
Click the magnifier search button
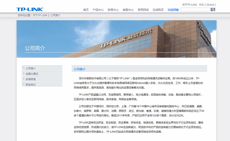pyautogui.click(x=213, y=10)
